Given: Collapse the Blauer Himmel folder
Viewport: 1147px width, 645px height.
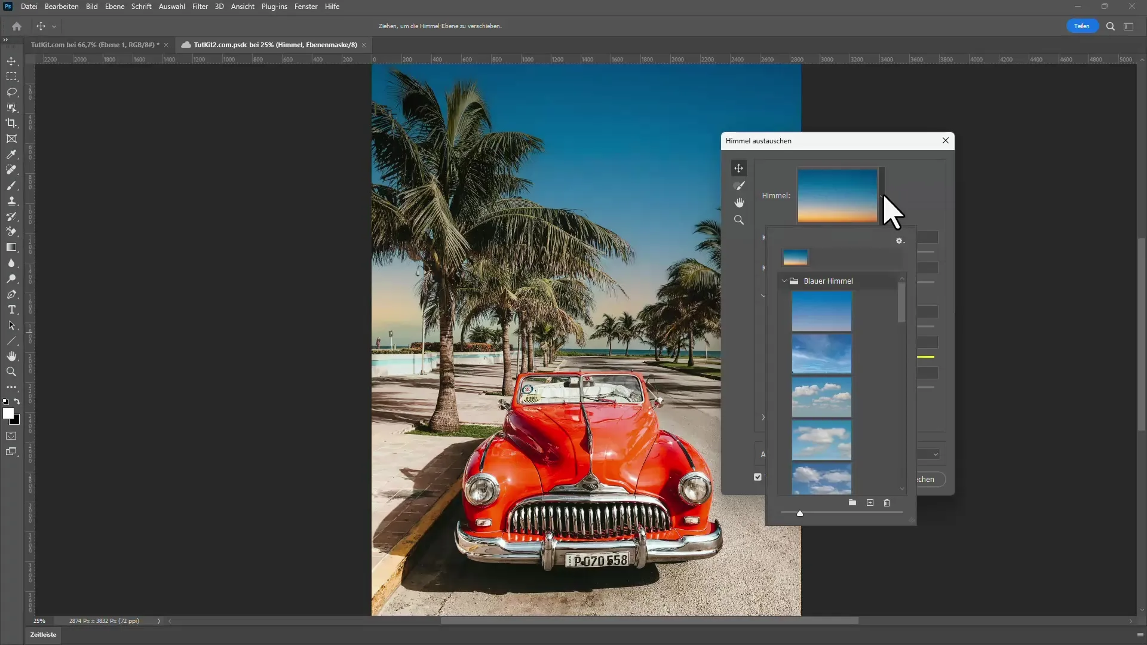Looking at the screenshot, I should pos(784,281).
